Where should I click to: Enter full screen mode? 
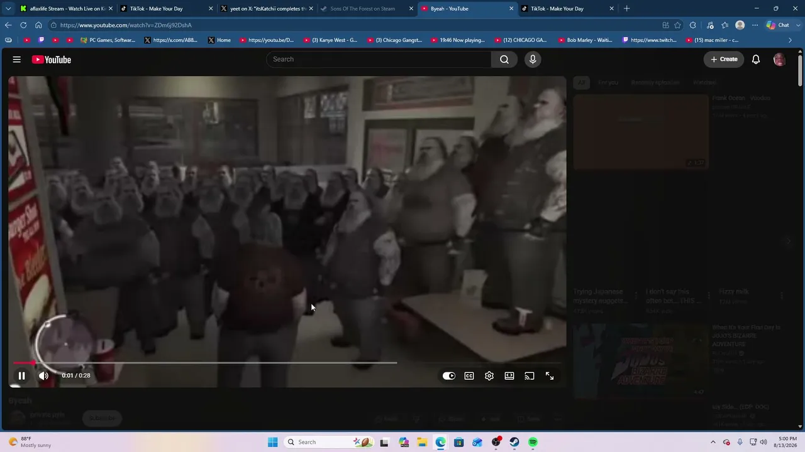click(550, 375)
